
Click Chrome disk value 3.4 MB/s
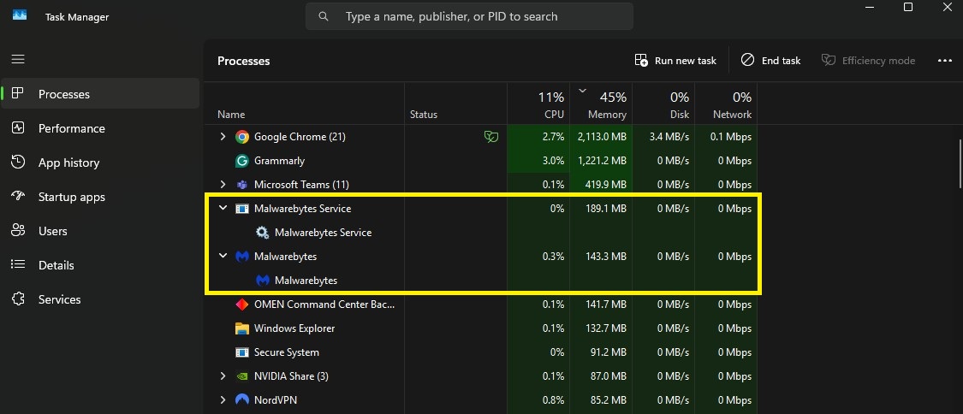coord(669,137)
